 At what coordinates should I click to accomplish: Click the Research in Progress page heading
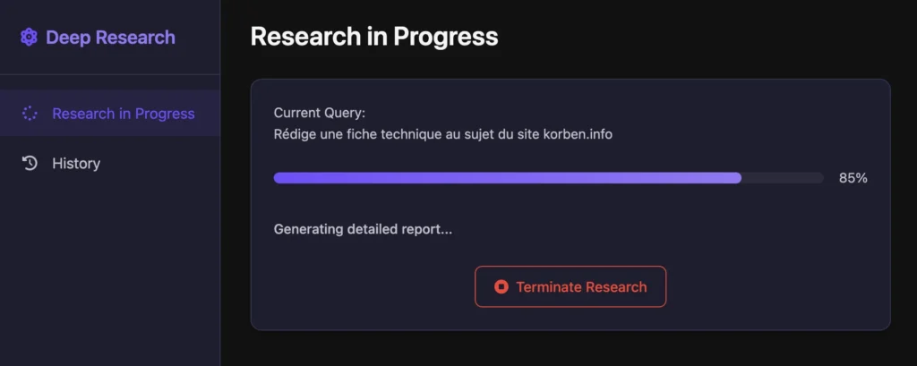[x=374, y=37]
